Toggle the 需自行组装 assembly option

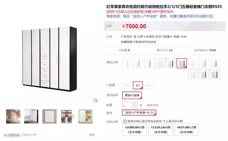[132, 95]
